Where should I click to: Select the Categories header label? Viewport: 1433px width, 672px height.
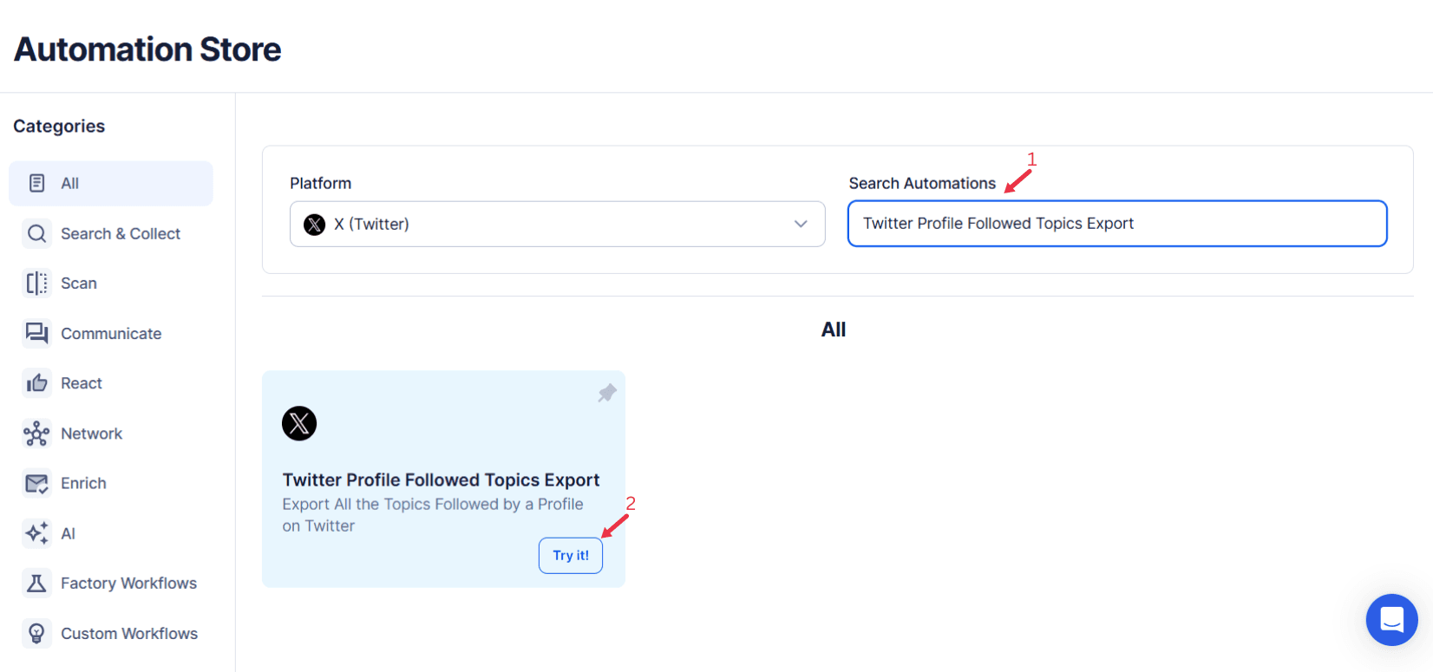(58, 126)
